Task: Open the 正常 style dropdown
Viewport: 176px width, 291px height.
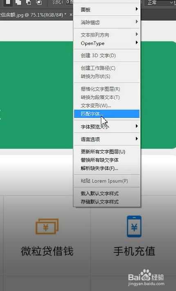Action: 159,3
